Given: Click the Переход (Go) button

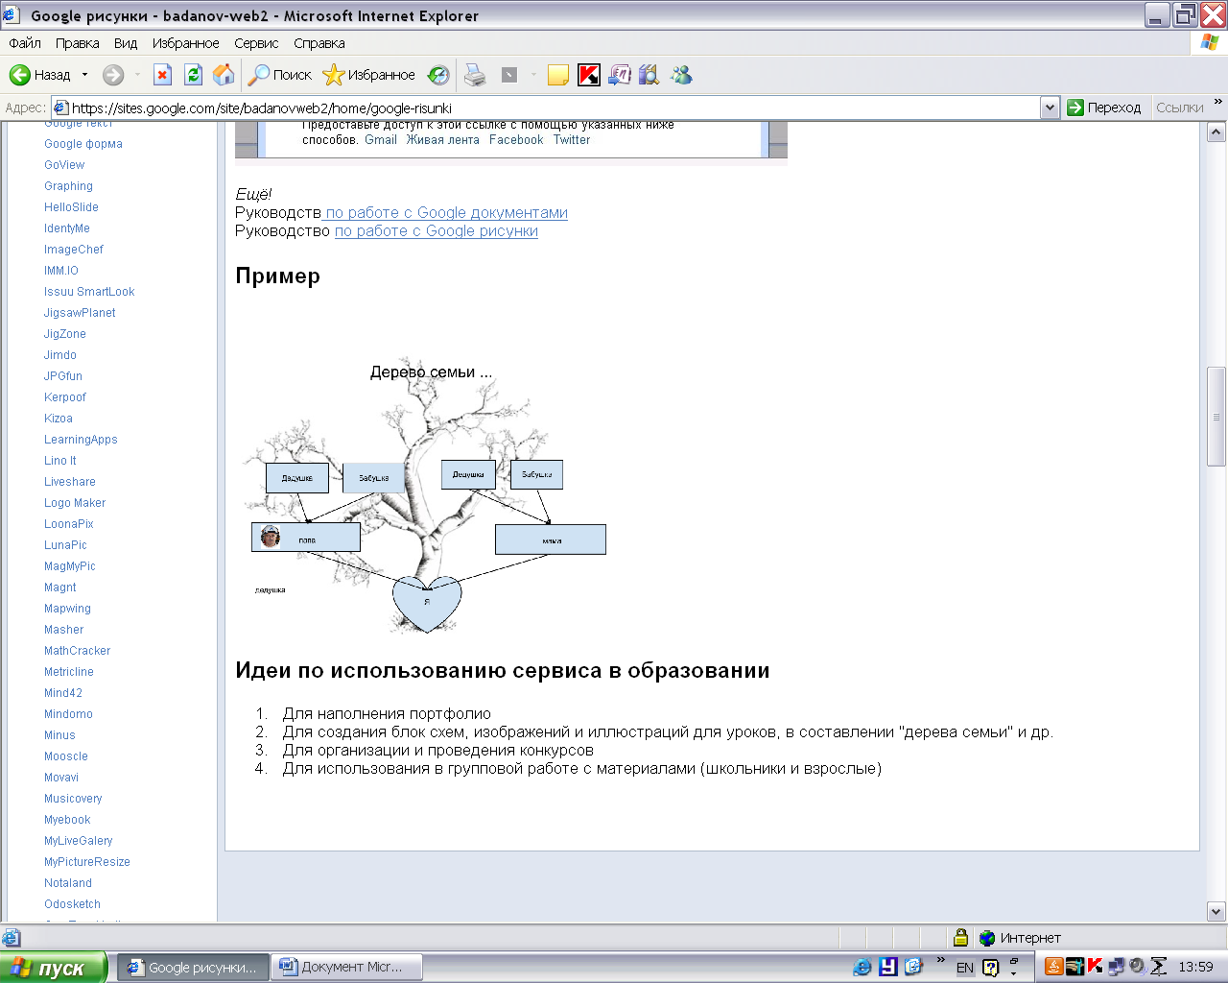Looking at the screenshot, I should 1104,108.
